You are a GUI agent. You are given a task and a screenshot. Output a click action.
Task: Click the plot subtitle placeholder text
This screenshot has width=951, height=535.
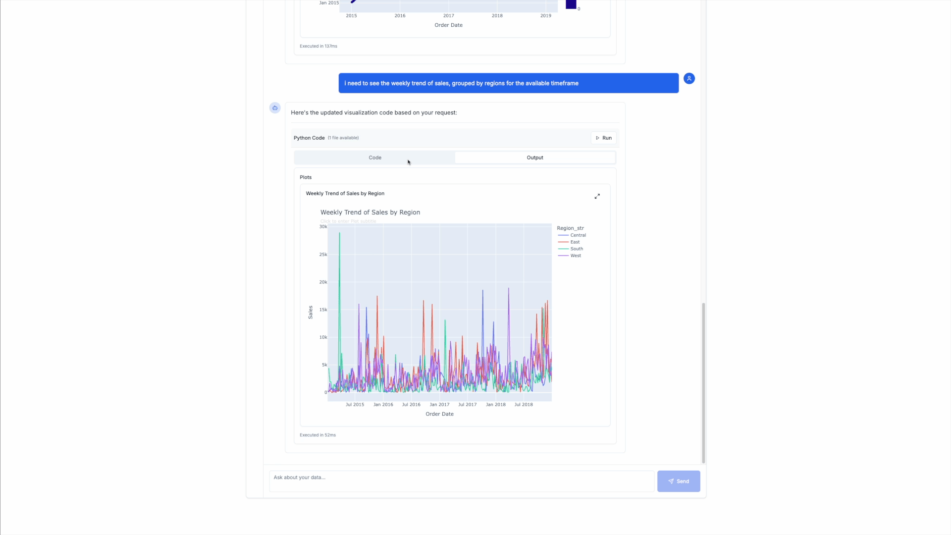pos(348,221)
